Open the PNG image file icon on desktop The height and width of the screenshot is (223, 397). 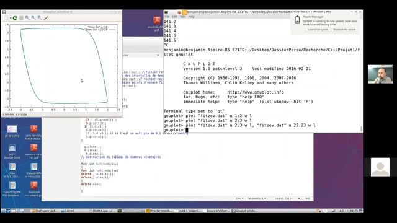[12, 131]
